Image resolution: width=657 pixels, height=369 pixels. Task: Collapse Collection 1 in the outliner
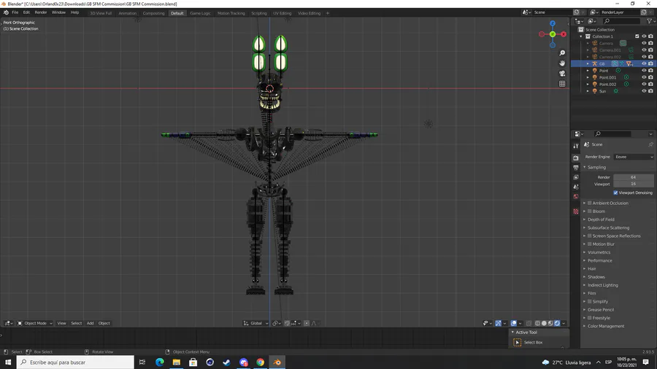tap(581, 36)
